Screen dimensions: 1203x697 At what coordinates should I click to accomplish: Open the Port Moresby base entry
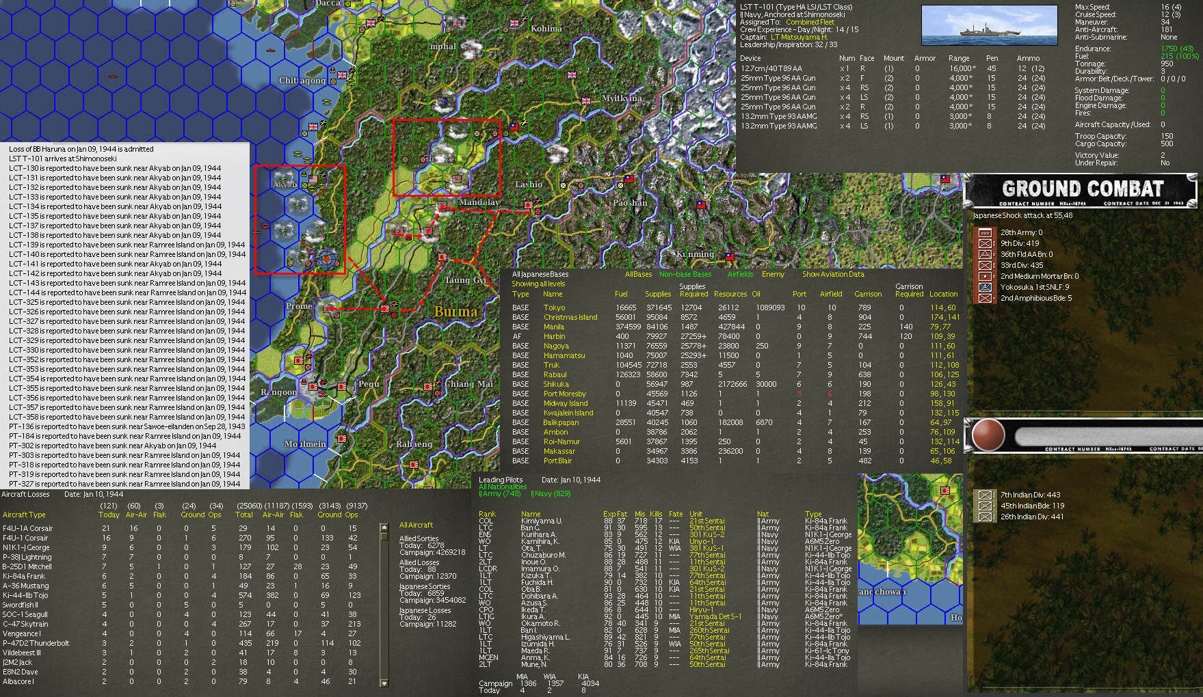565,394
